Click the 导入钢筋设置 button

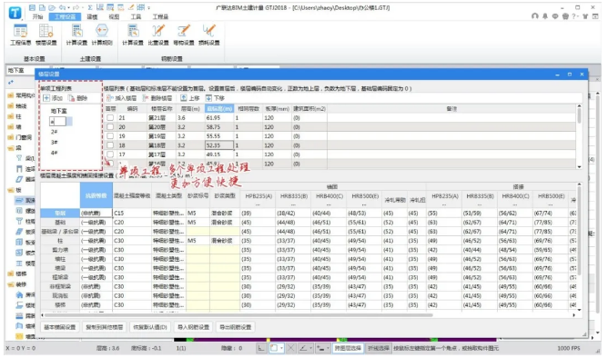(193, 327)
